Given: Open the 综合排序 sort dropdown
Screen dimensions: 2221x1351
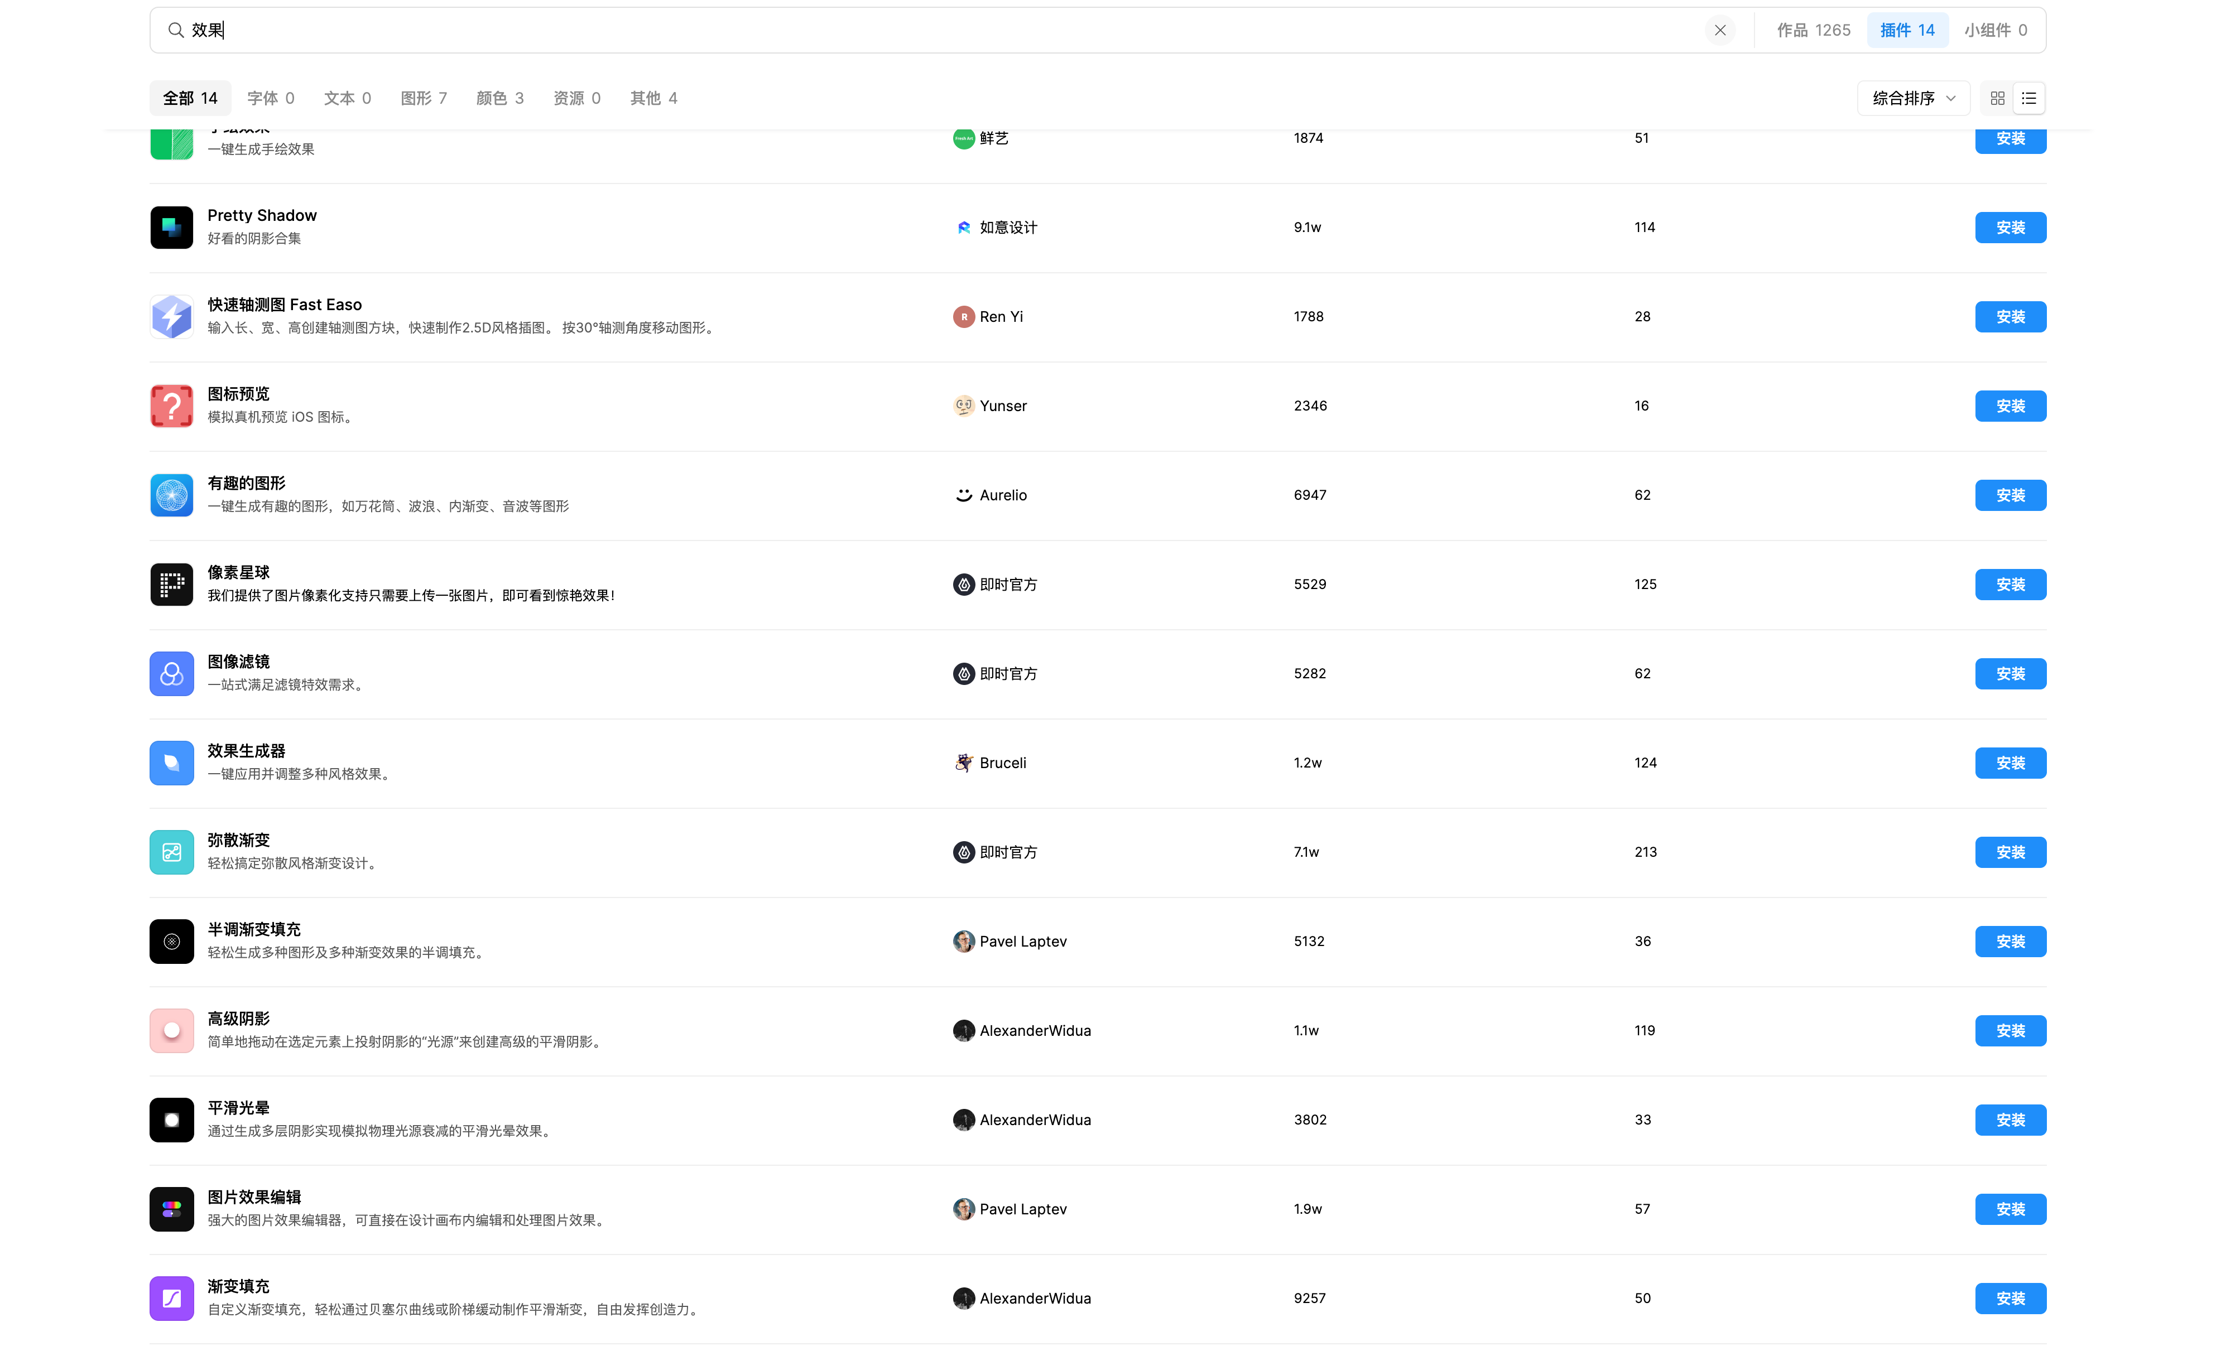Looking at the screenshot, I should 1913,98.
